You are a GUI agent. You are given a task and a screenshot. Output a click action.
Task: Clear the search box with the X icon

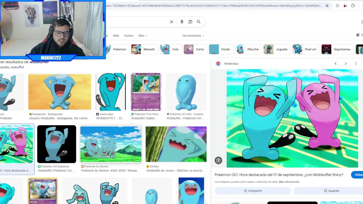click(x=172, y=22)
